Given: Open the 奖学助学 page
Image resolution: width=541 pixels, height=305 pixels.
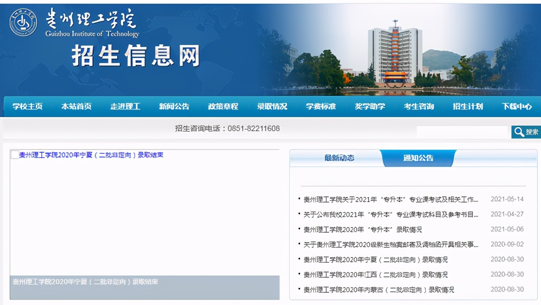Looking at the screenshot, I should 370,106.
